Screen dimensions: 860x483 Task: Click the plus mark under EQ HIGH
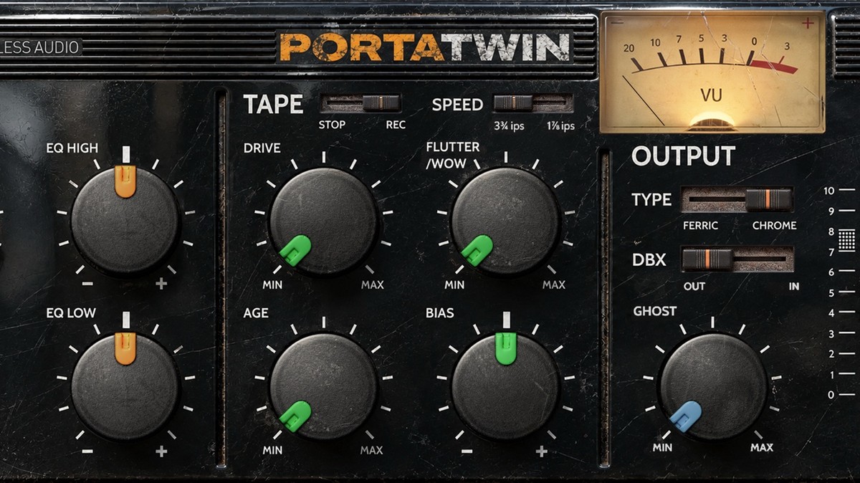coord(161,284)
